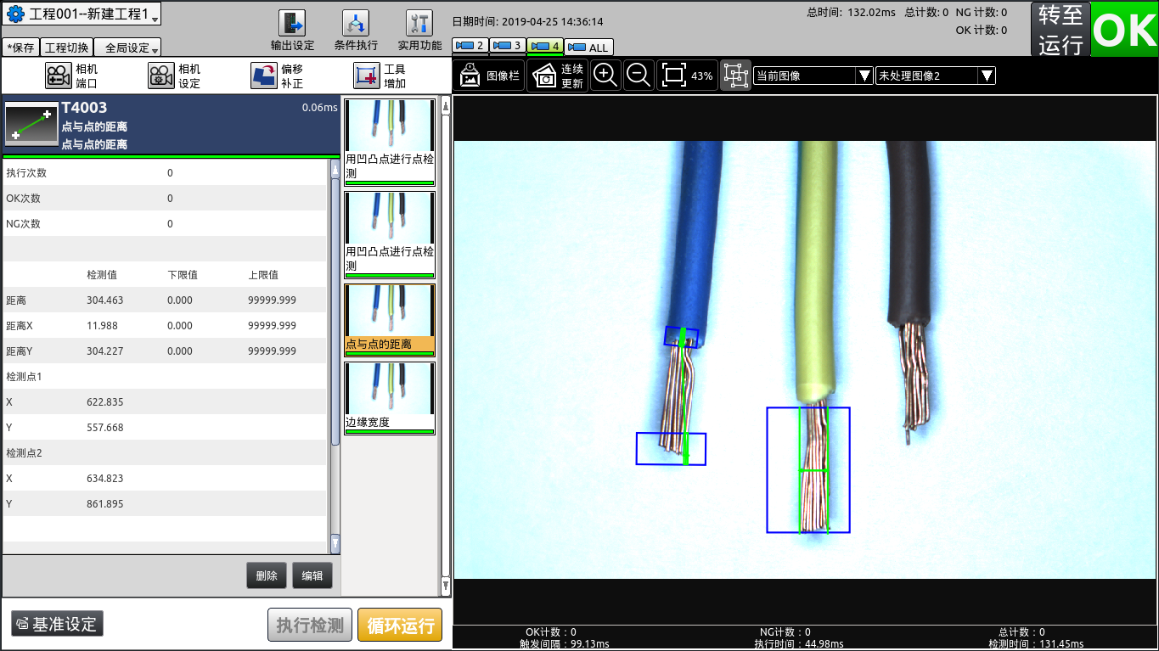Open the 全局设定 global settings dropdown
Viewport: 1159px width, 651px height.
[127, 48]
